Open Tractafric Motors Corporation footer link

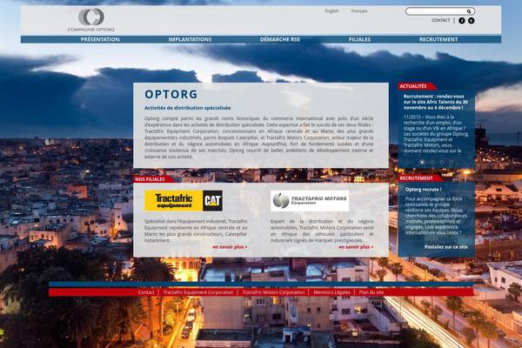pos(273,292)
